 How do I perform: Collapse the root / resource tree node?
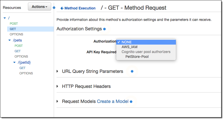pyautogui.click(x=5, y=18)
